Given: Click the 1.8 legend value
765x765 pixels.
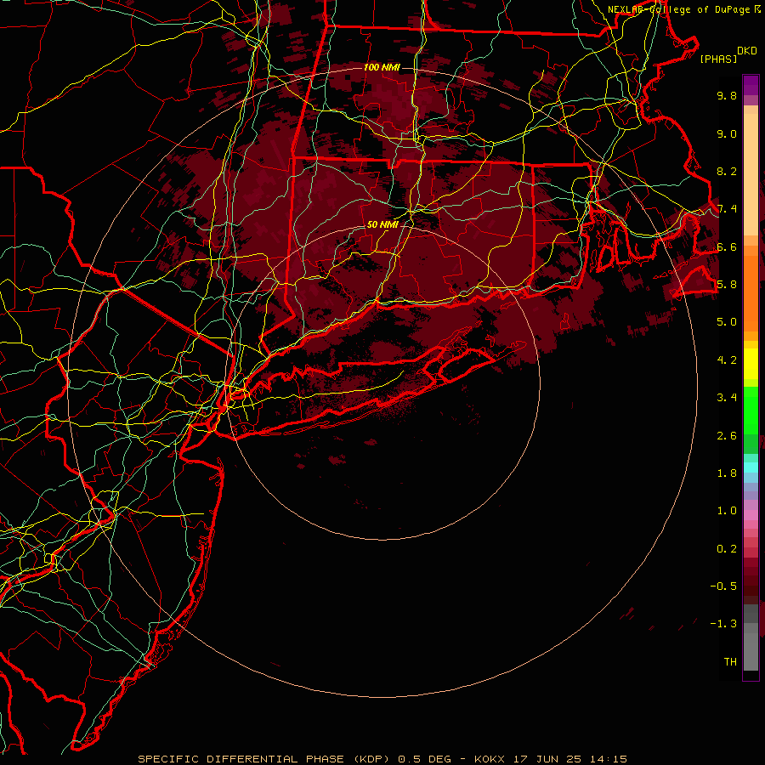Looking at the screenshot, I should (727, 473).
